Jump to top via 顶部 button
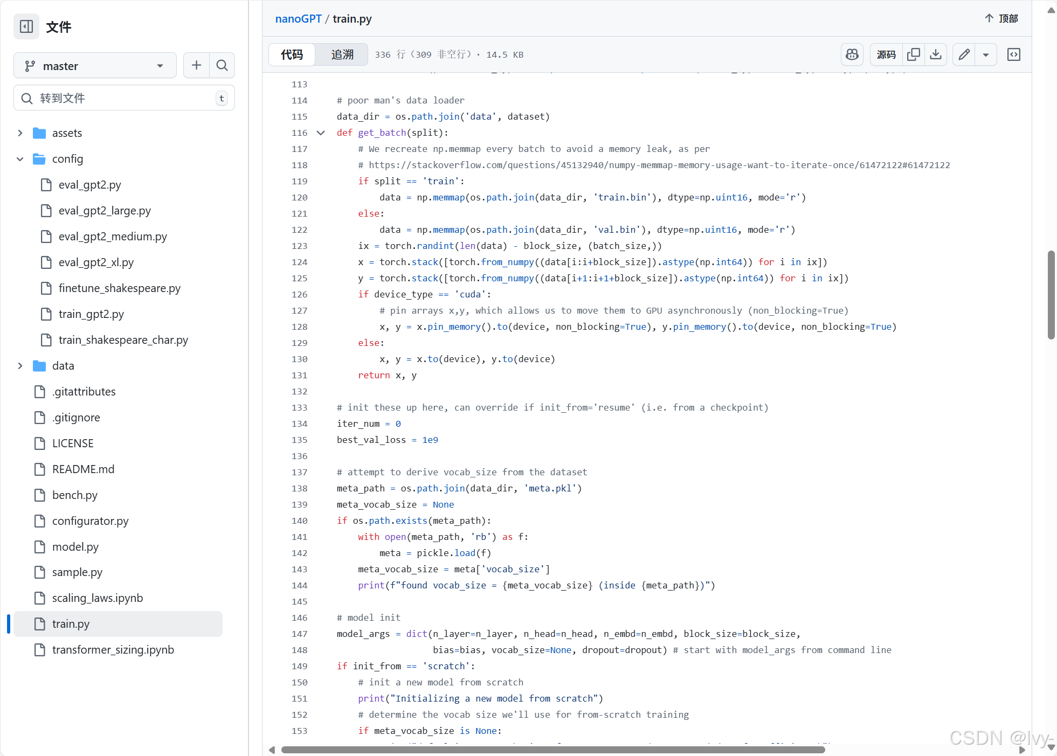Screen dimensions: 1057x756 click(1001, 18)
